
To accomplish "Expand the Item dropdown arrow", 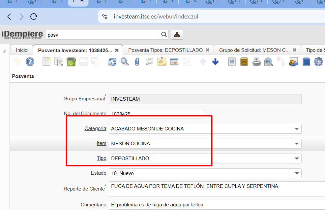I will [x=297, y=144].
